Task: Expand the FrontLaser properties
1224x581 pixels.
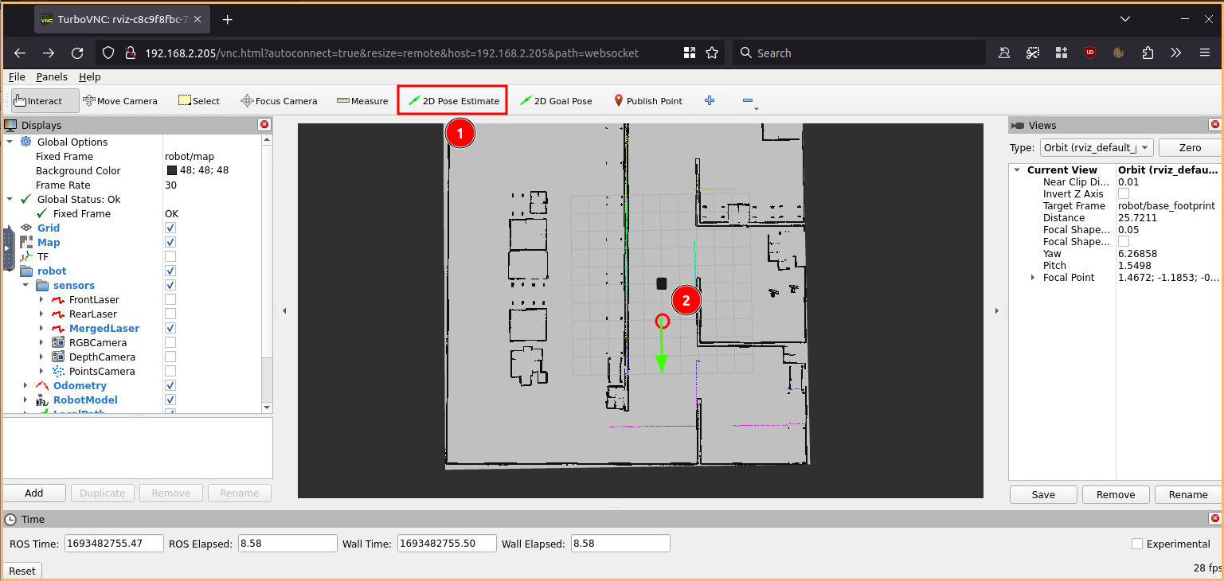Action: click(41, 299)
